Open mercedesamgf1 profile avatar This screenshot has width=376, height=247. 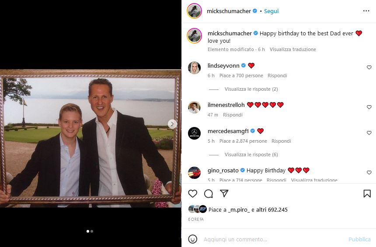coord(194,133)
